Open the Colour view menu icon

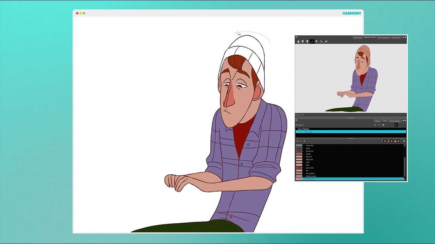(296, 120)
